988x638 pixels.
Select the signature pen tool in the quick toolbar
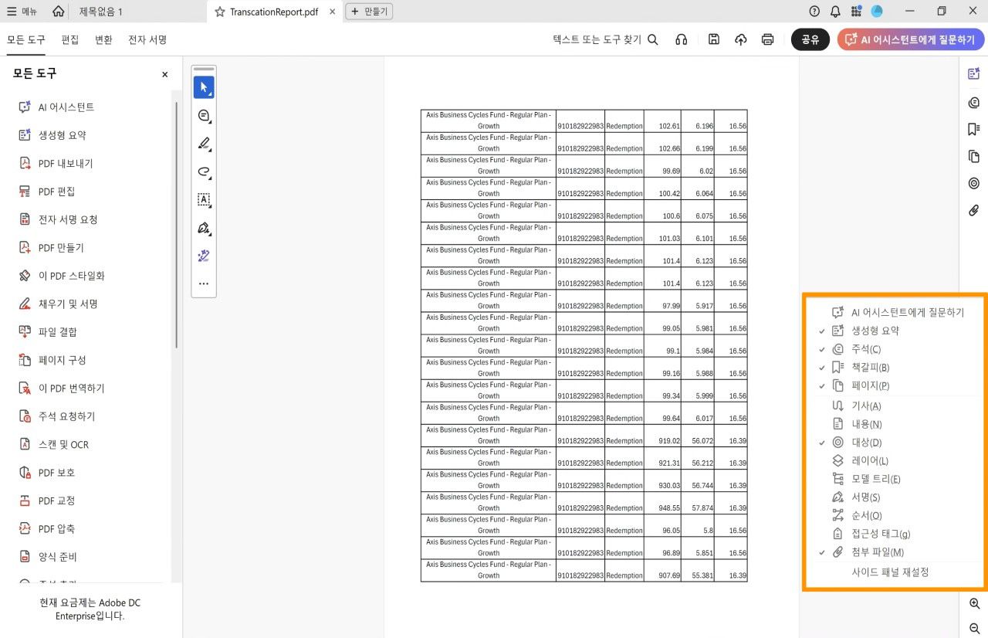click(204, 228)
